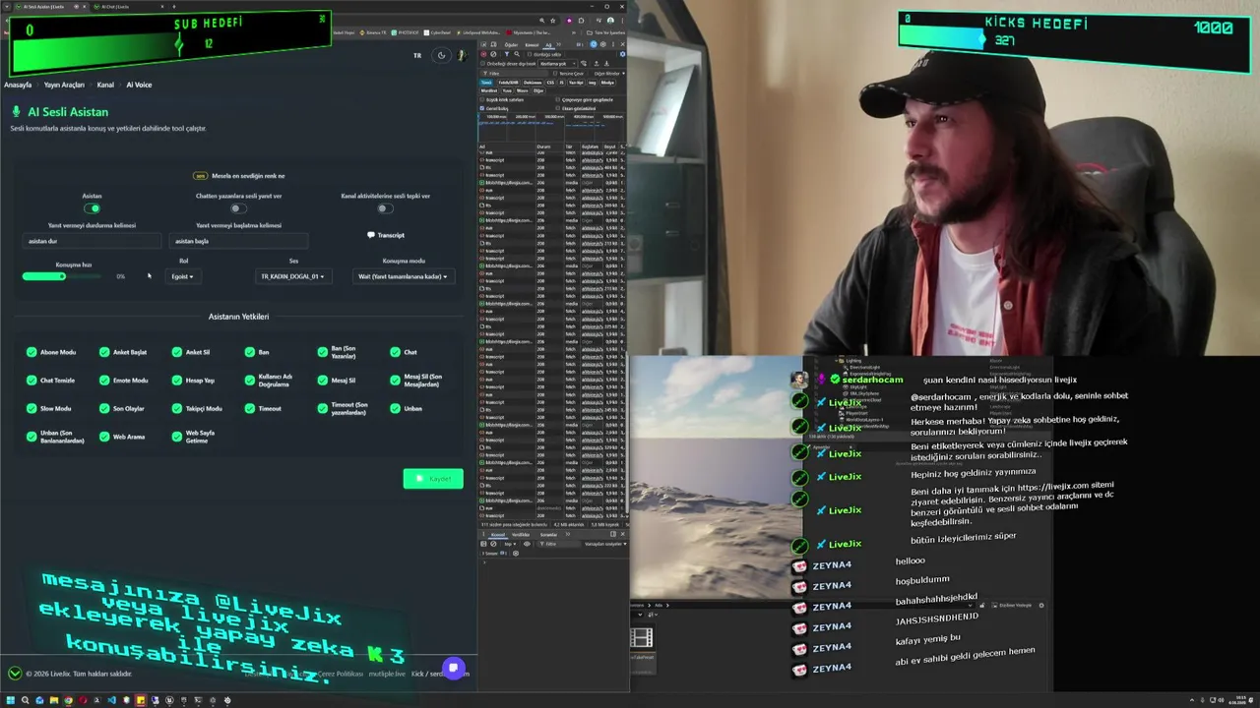The image size is (1260, 708).
Task: Open the Konuşma modu dropdown
Action: point(403,276)
